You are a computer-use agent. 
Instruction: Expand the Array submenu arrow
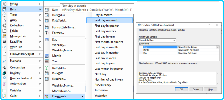[40, 20]
